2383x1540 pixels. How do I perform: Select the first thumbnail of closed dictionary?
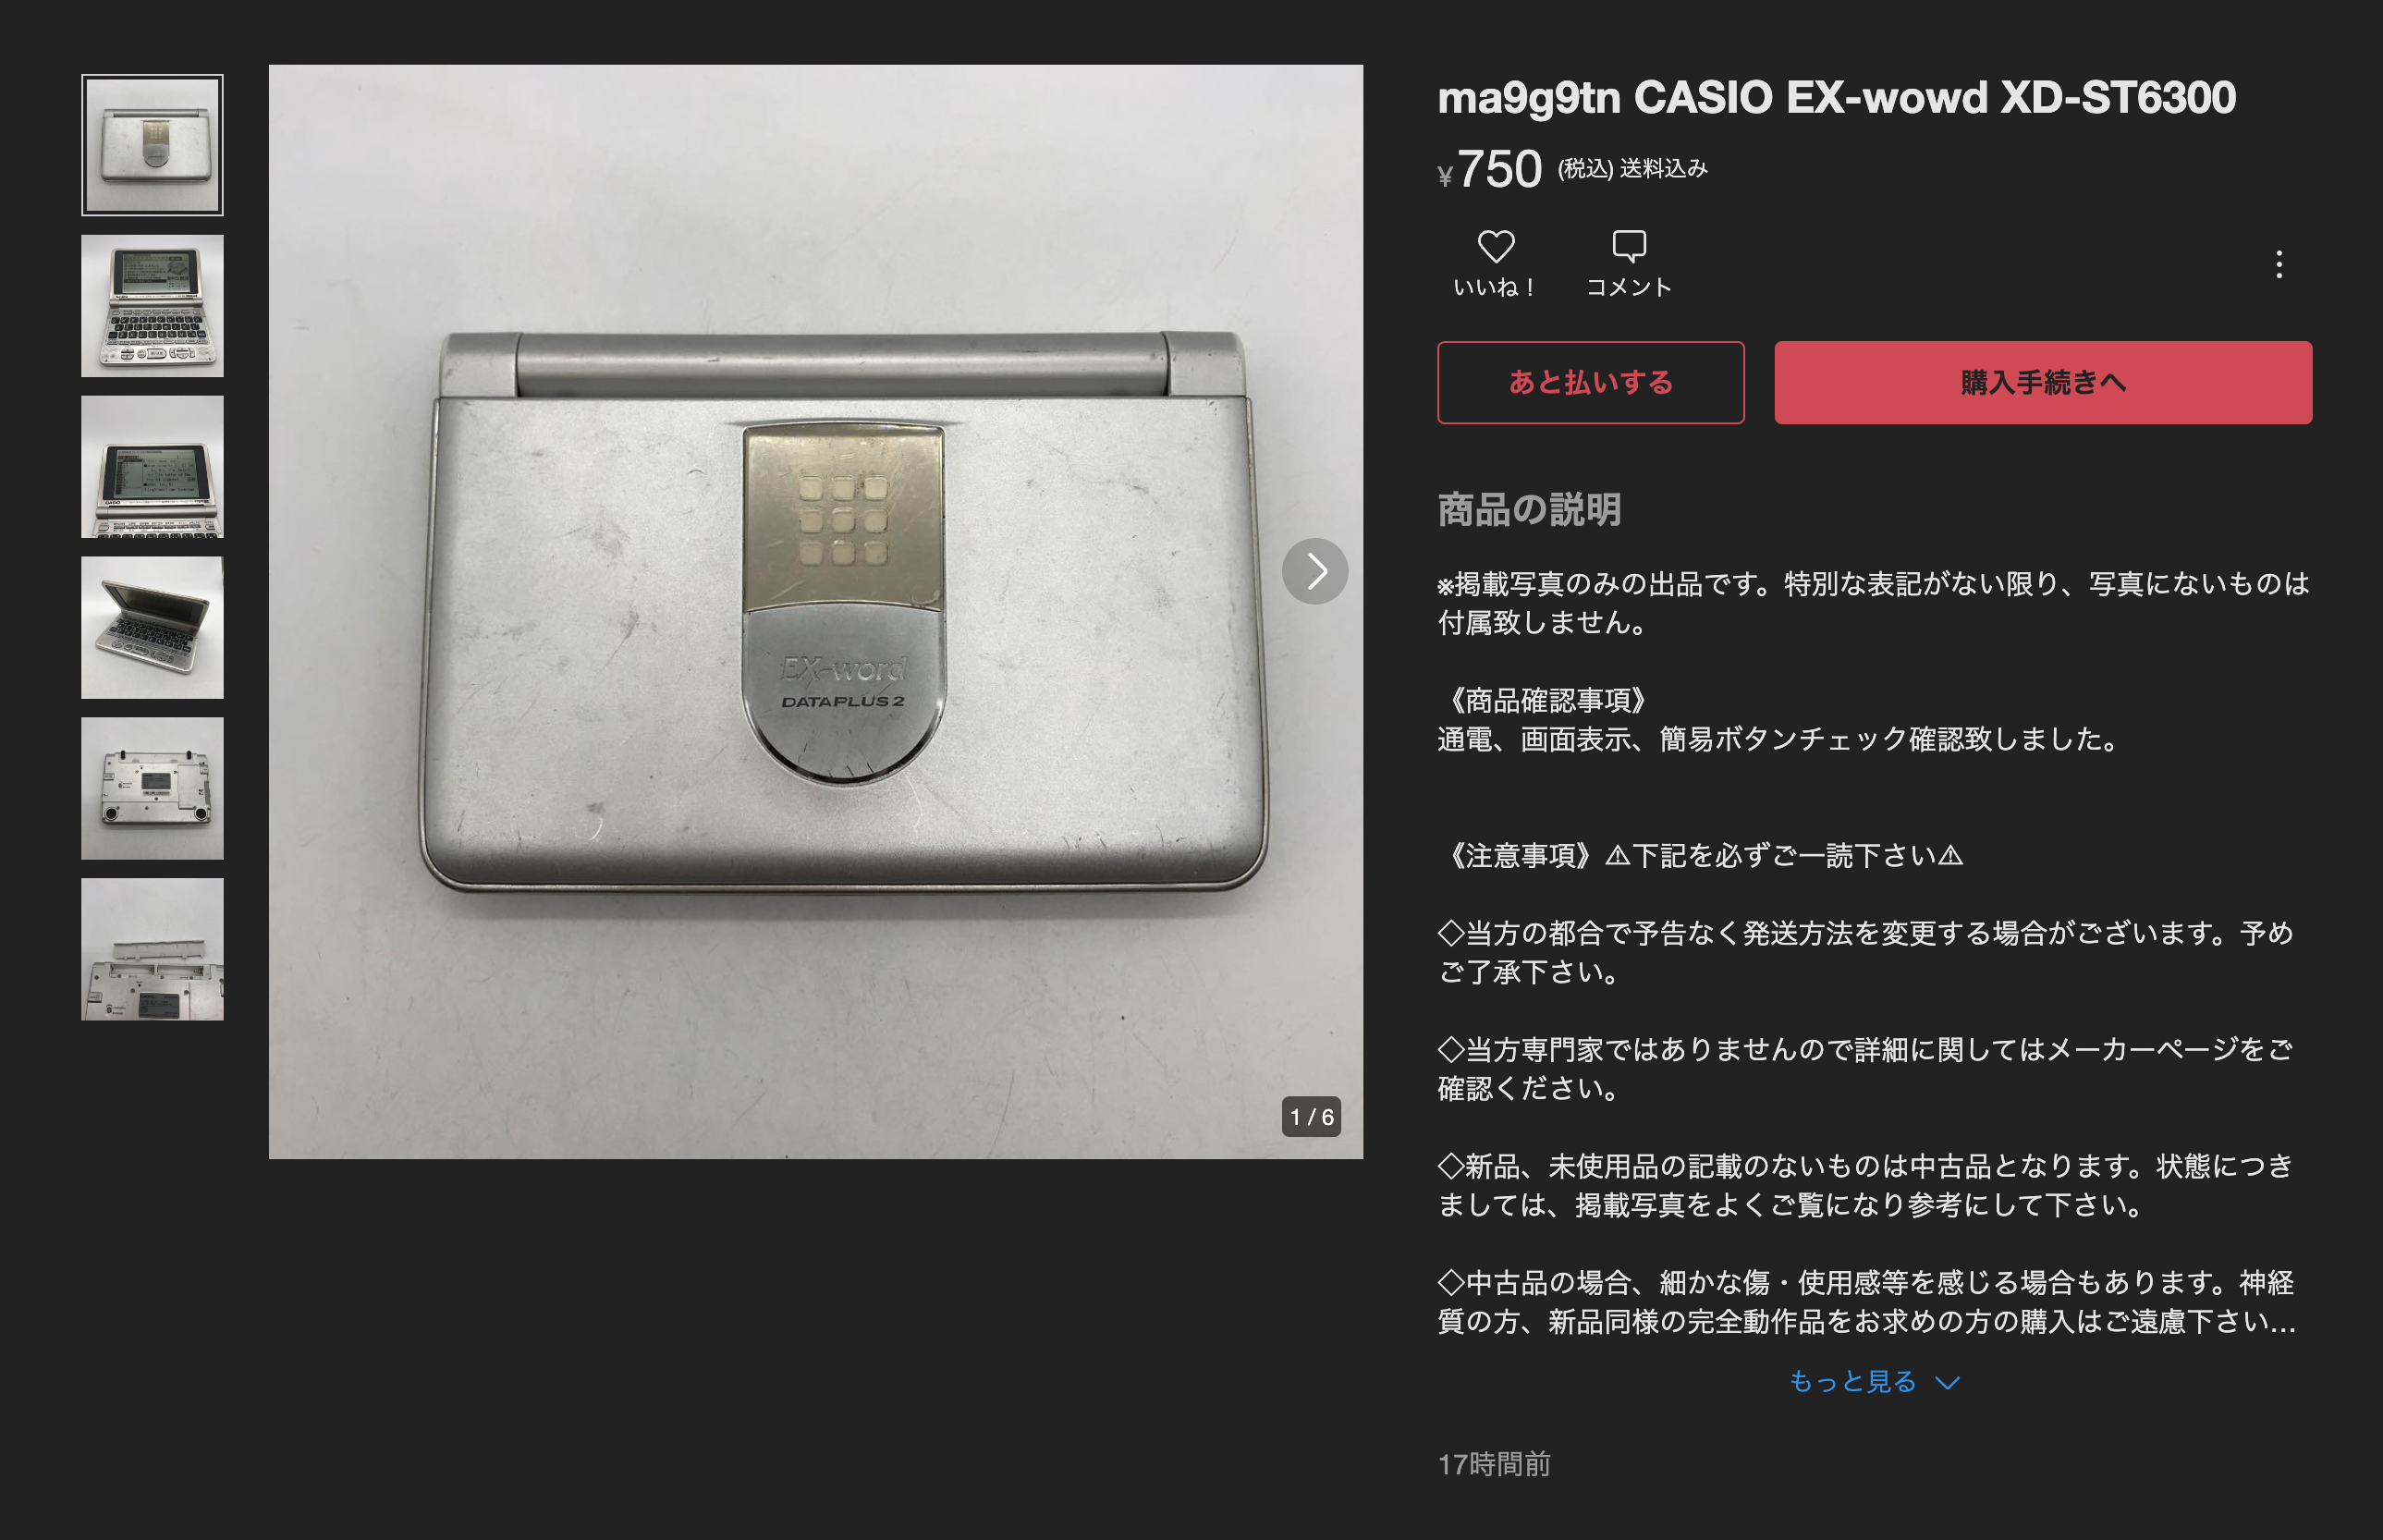(x=152, y=145)
